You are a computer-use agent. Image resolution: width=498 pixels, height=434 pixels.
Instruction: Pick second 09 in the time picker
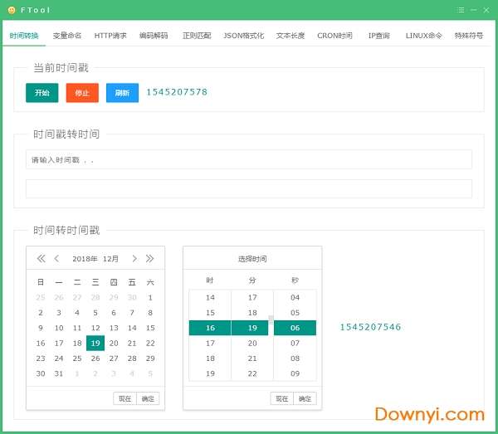(295, 373)
